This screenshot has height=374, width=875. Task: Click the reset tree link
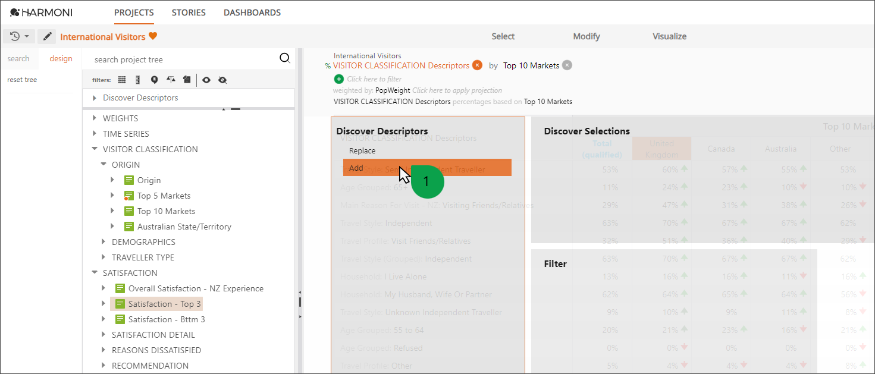22,80
